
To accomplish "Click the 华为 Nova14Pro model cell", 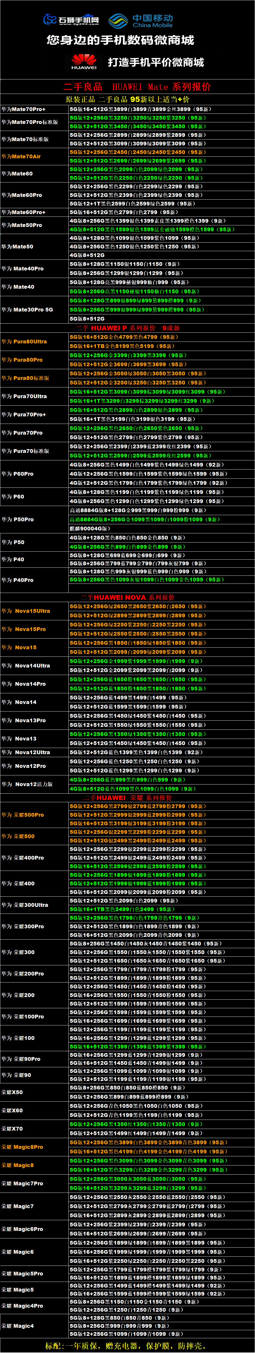I will point(35,684).
